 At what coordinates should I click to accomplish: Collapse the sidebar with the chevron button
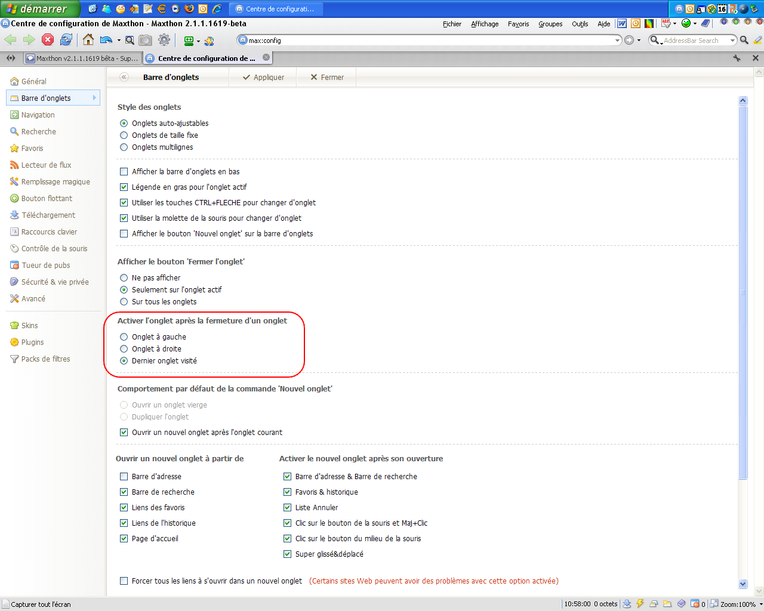124,77
